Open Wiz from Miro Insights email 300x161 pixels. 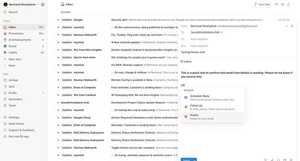(x=117, y=50)
